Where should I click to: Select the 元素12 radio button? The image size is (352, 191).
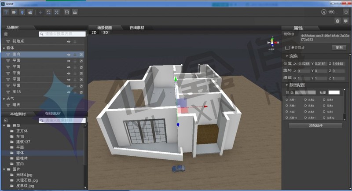coord(324,118)
